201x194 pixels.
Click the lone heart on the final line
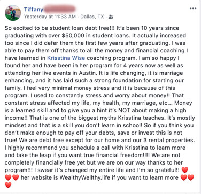coord(8,185)
